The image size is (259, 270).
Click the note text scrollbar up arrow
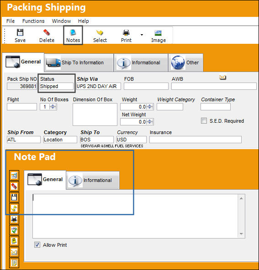(241, 198)
